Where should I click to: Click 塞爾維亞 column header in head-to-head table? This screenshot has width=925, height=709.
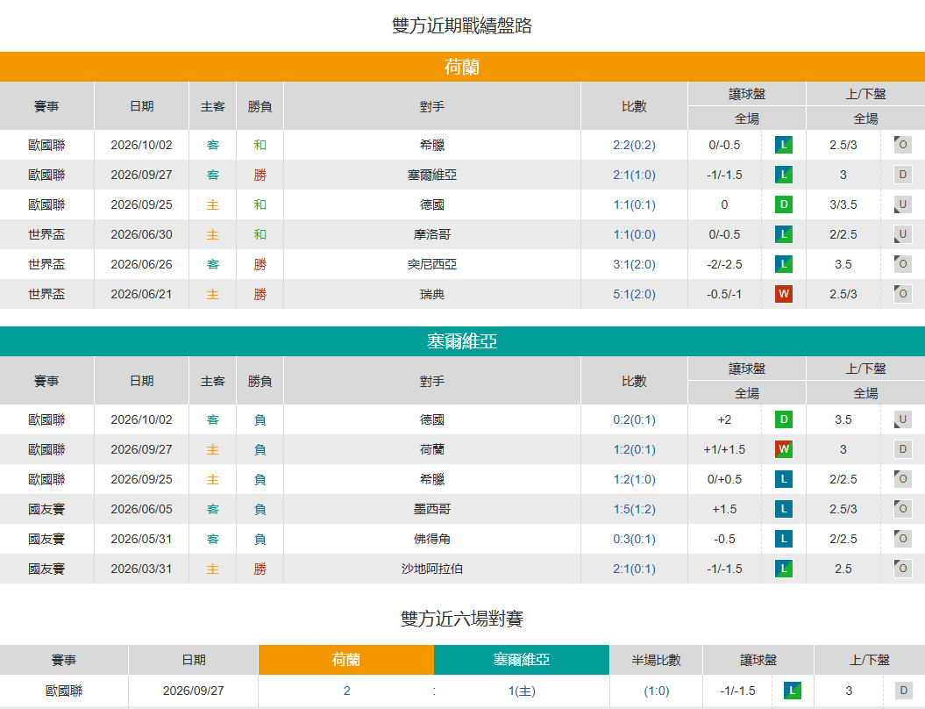click(522, 660)
